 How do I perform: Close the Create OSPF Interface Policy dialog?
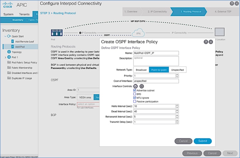pos(211,42)
